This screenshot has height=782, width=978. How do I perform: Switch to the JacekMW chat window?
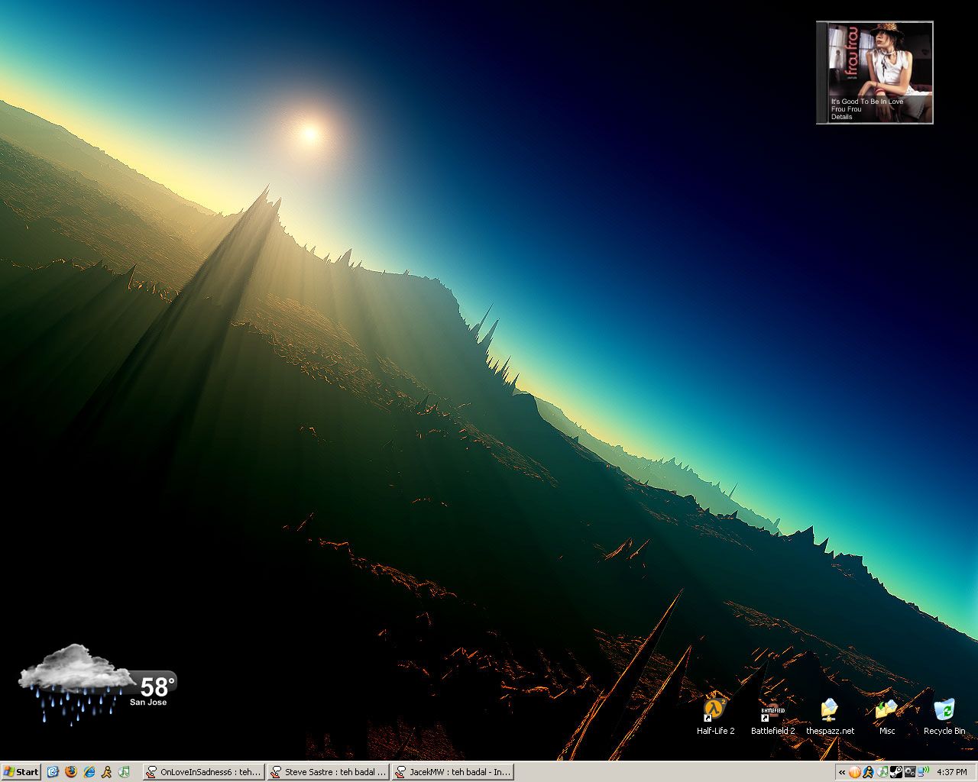[452, 772]
